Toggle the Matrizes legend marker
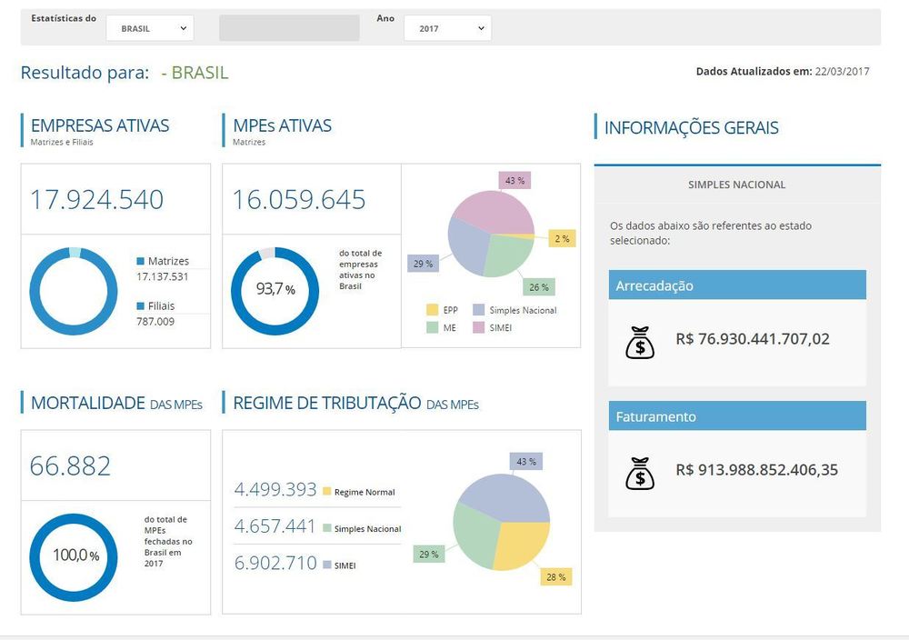This screenshot has width=909, height=640. pos(141,262)
